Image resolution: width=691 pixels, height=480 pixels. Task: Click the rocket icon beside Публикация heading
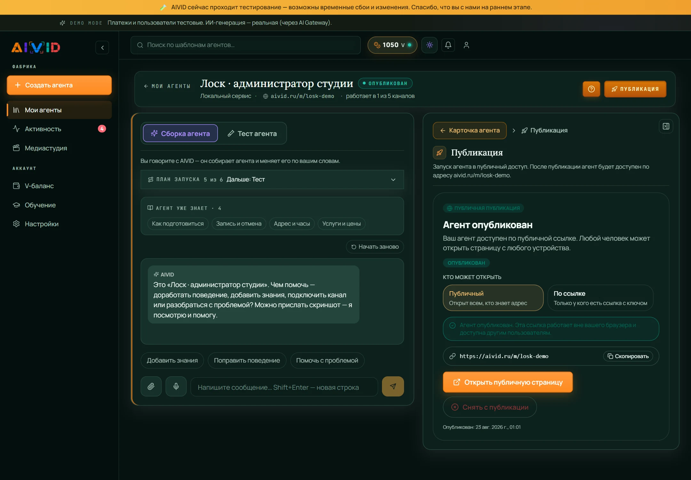440,153
